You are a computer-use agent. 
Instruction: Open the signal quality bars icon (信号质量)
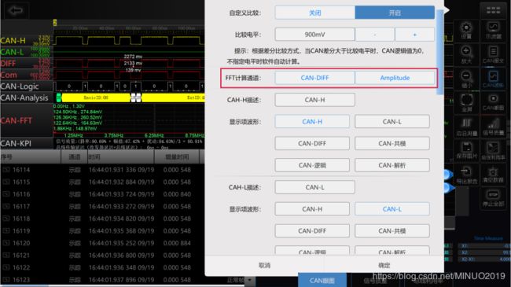(493, 127)
